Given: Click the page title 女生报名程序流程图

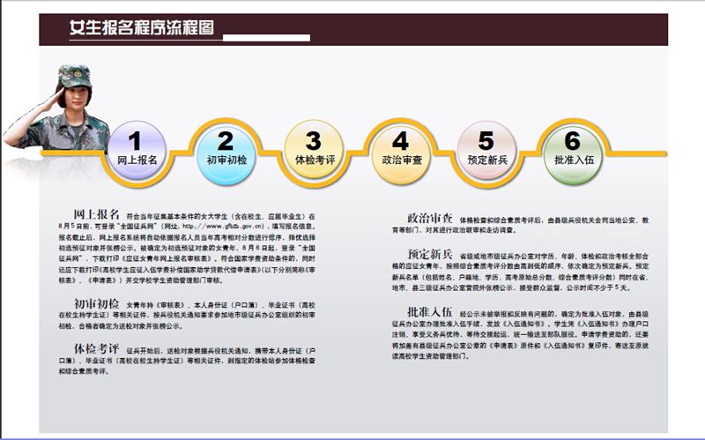Looking at the screenshot, I should coord(142,28).
